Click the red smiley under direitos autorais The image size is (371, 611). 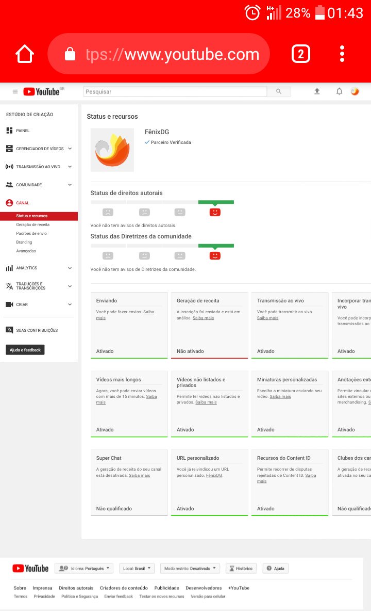(x=215, y=212)
